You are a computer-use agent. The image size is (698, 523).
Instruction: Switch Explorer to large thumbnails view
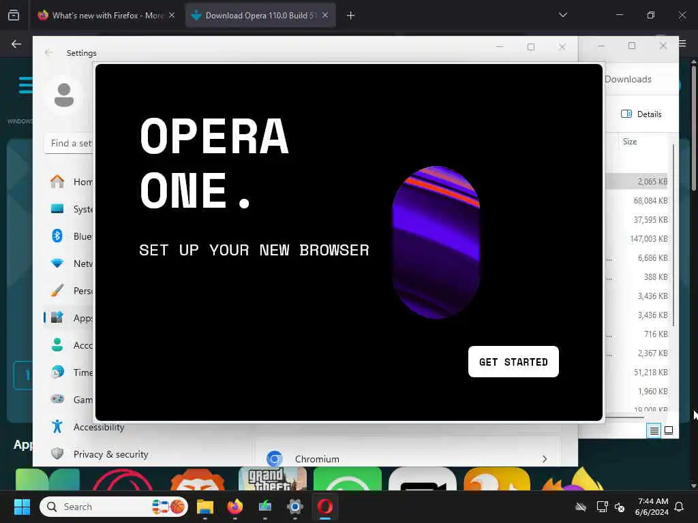point(669,430)
